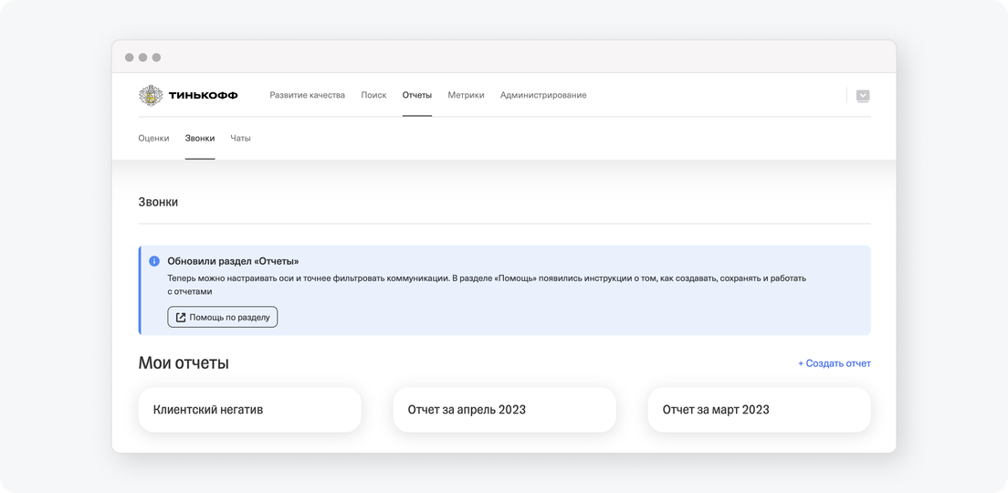1008x493 pixels.
Task: Click external-link icon on Помощь по разделу button
Action: click(181, 318)
